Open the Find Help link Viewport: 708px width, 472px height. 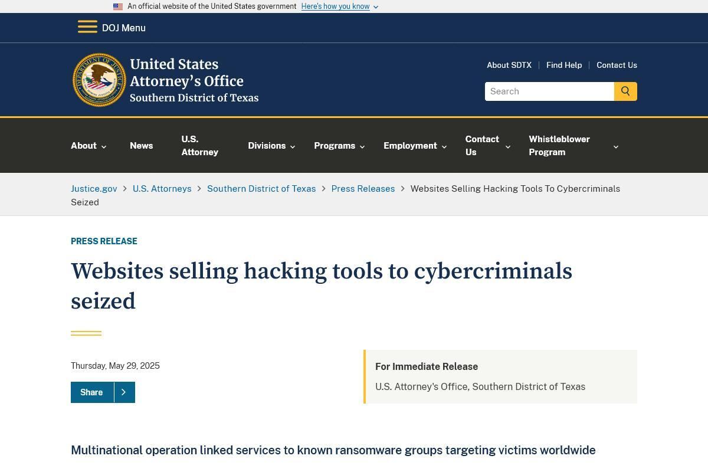[x=564, y=65]
